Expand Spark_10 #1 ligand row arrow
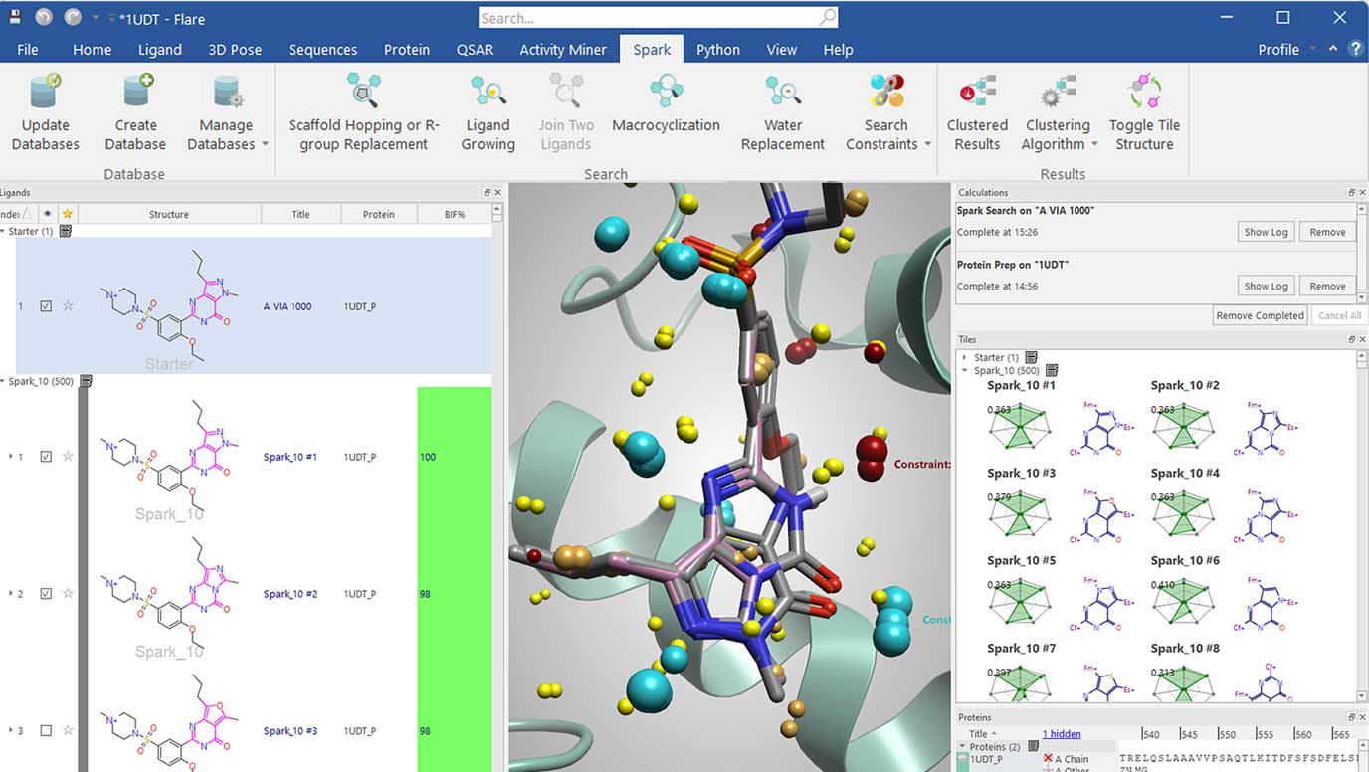 coord(11,457)
